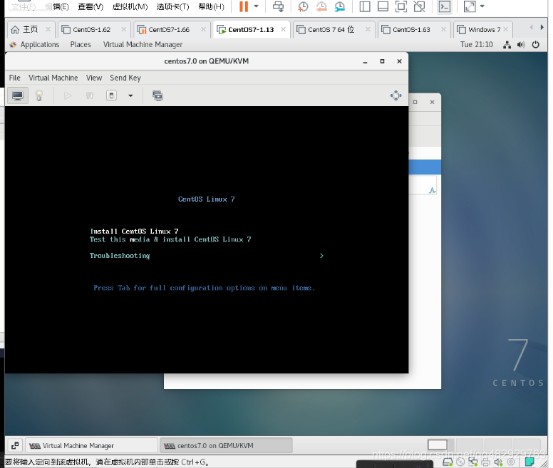The height and width of the screenshot is (468, 553).
Task: Click the Troubleshooting submenu arrow
Action: (x=321, y=256)
